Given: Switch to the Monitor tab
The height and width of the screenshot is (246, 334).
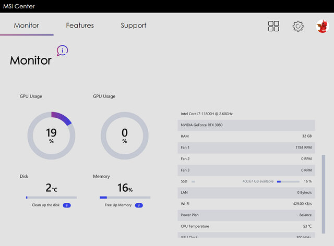Looking at the screenshot, I should (26, 26).
